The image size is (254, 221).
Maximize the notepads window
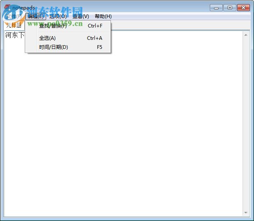pyautogui.click(x=230, y=7)
